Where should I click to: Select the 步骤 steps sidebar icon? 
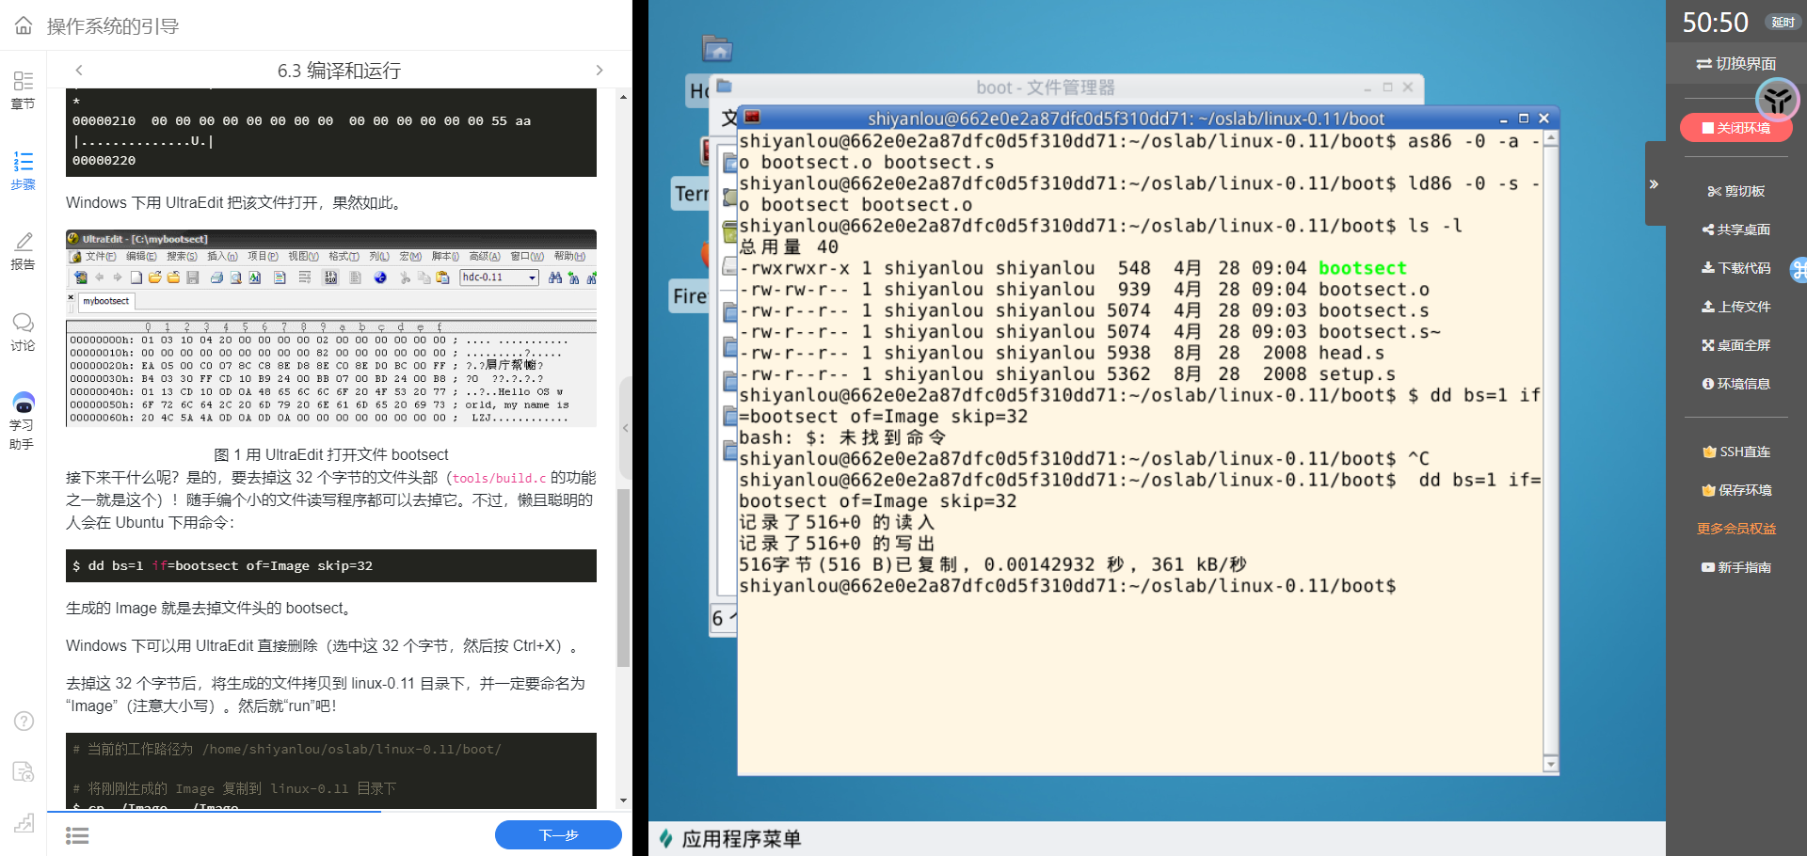23,170
